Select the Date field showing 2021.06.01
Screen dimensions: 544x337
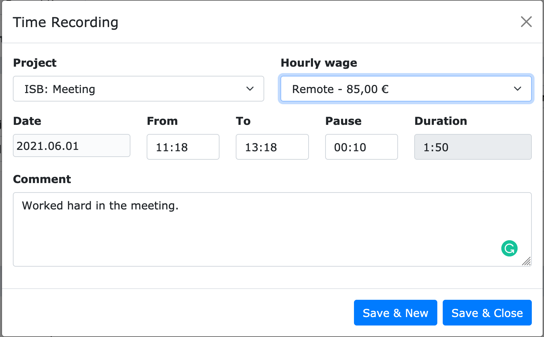(x=71, y=146)
